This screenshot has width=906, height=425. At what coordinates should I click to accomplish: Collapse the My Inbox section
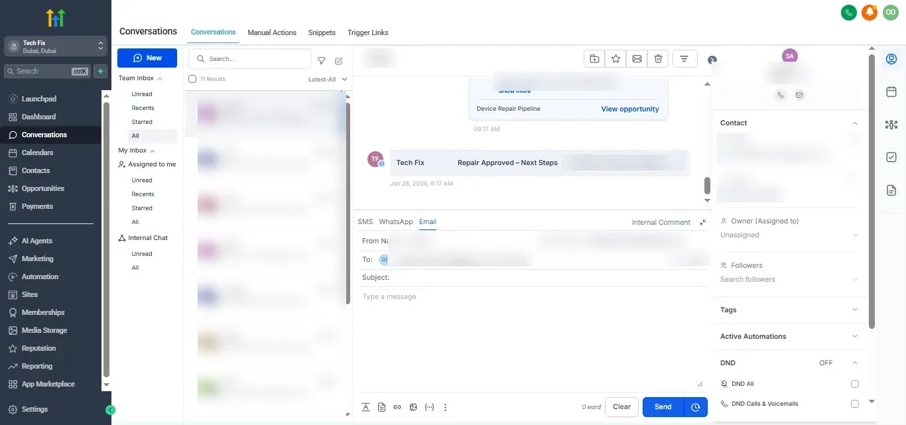tap(153, 151)
